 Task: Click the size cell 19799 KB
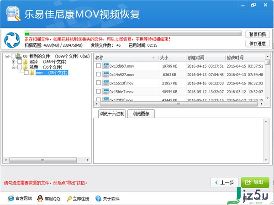[x=170, y=66]
